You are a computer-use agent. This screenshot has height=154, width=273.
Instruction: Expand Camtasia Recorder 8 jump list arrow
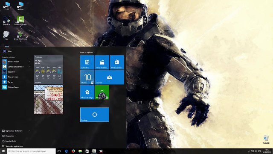coord(29,67)
